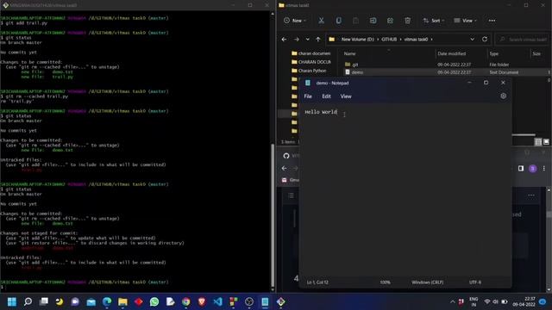Click 'GITHUB' breadcrumb in address bar
Screen dimensions: 552x310
tap(389, 40)
